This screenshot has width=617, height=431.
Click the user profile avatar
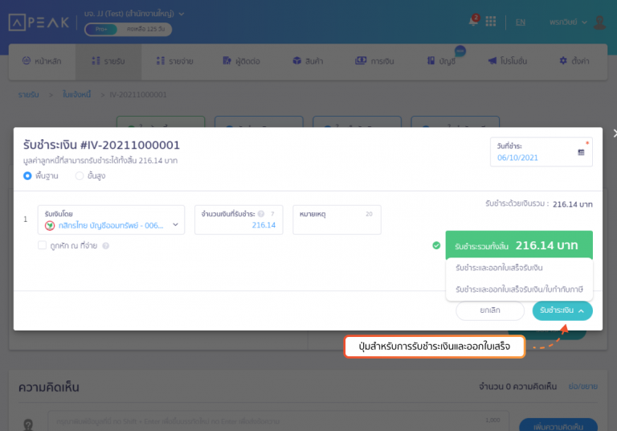click(x=599, y=22)
